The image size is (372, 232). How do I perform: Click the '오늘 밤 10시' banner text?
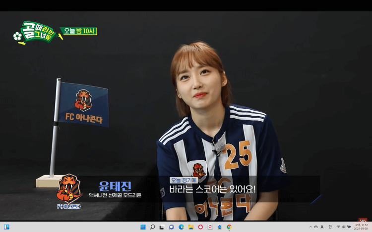coord(79,31)
